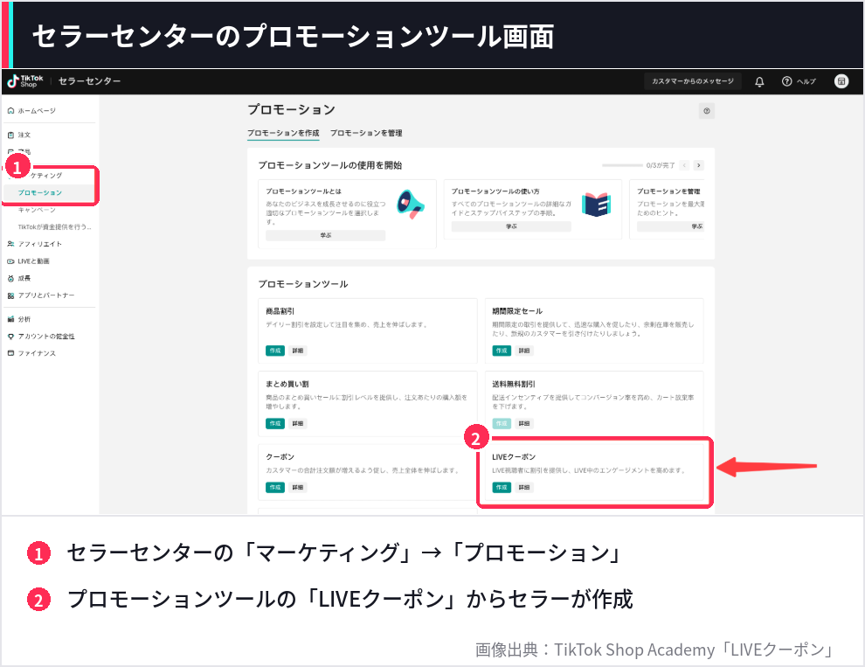Click 詳細 for LIVEクーポン
865x667 pixels.
point(524,488)
